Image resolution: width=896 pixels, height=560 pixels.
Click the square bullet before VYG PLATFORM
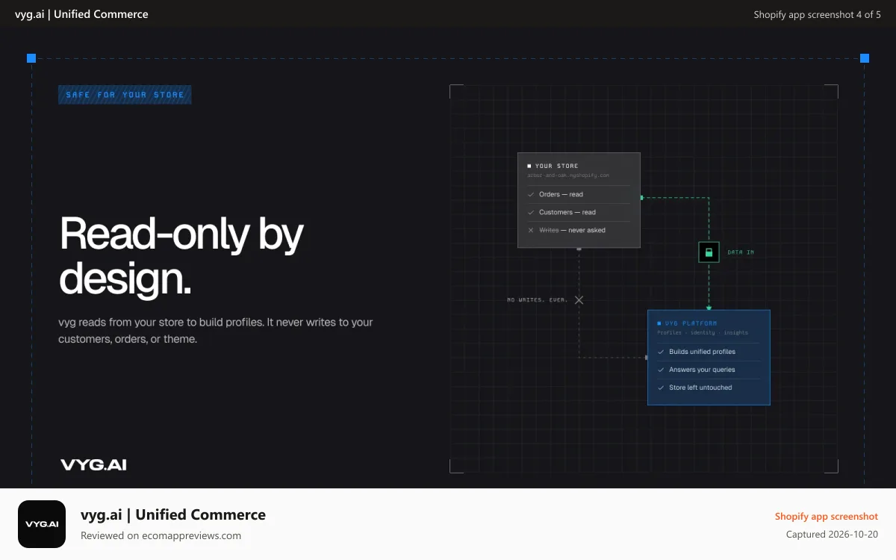tap(659, 323)
